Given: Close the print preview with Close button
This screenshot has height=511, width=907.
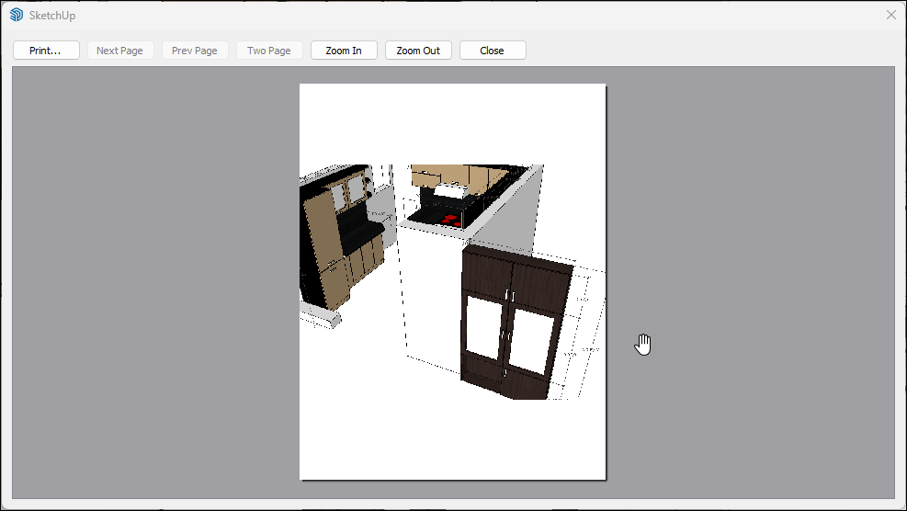Looking at the screenshot, I should pyautogui.click(x=493, y=51).
